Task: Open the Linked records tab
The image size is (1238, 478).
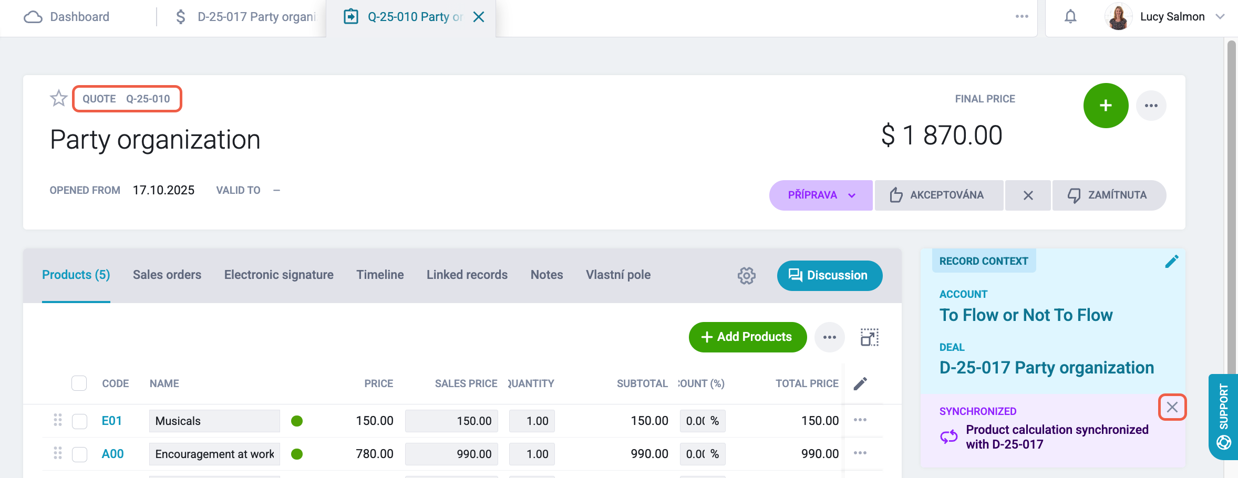Action: click(467, 275)
